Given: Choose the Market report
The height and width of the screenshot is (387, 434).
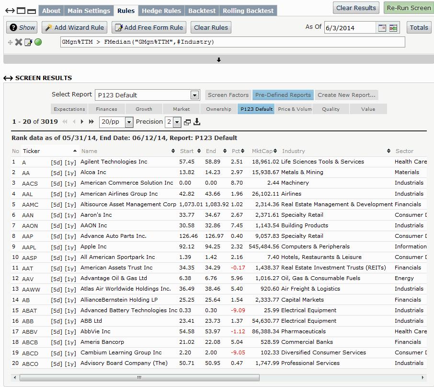Looking at the screenshot, I should [181, 109].
